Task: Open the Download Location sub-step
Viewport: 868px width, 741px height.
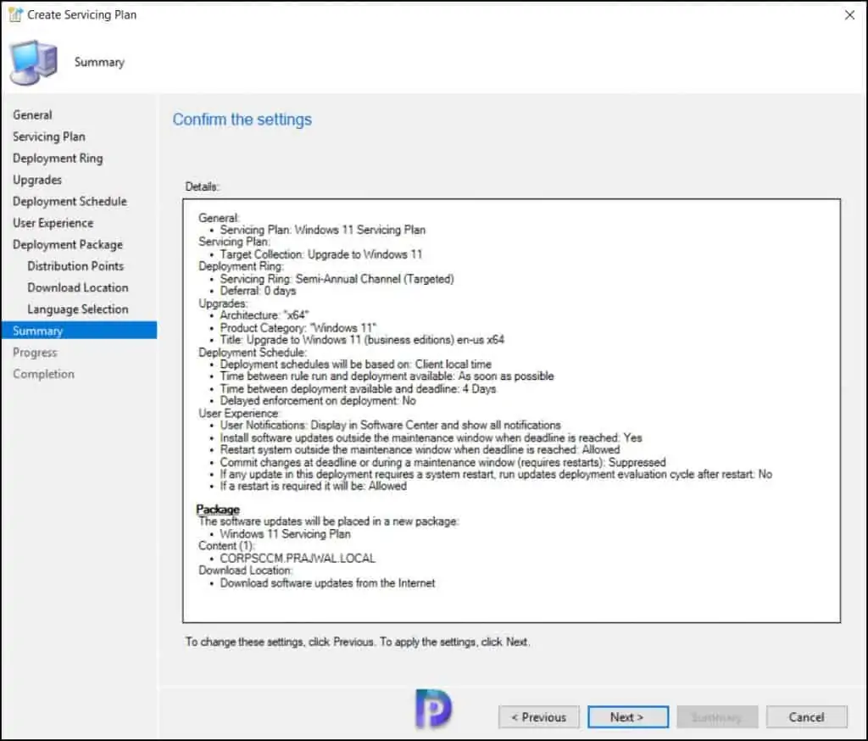Action: coord(77,287)
